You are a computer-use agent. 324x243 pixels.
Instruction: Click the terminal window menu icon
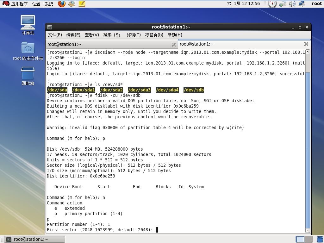(x=50, y=27)
